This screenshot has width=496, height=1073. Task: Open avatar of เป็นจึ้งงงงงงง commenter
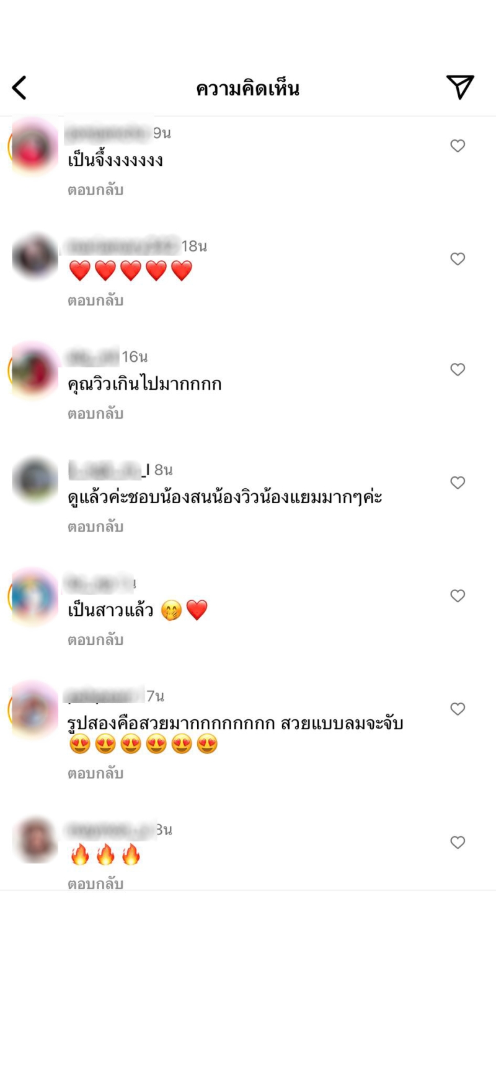coord(35,146)
